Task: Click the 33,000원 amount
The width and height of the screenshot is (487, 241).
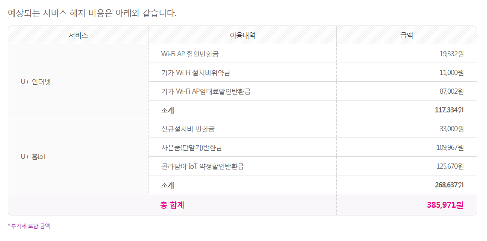Action: pyautogui.click(x=452, y=129)
